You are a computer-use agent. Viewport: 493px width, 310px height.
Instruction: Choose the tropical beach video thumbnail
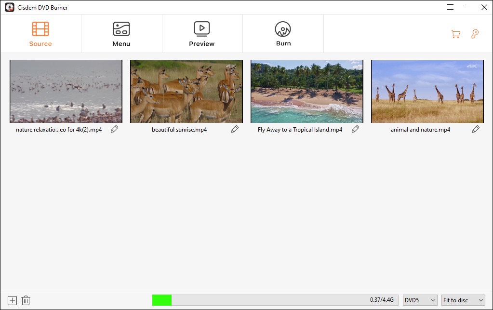tap(307, 92)
